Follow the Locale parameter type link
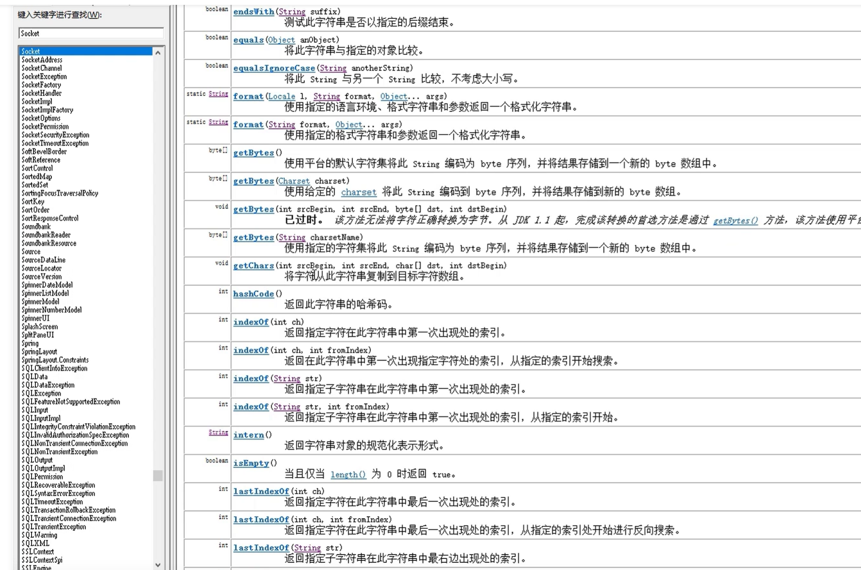The height and width of the screenshot is (570, 861). click(282, 96)
